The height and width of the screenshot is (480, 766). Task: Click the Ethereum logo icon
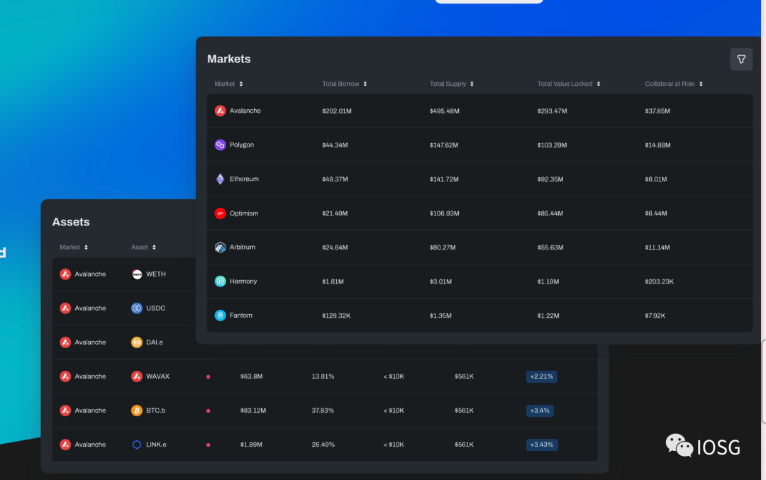(221, 179)
